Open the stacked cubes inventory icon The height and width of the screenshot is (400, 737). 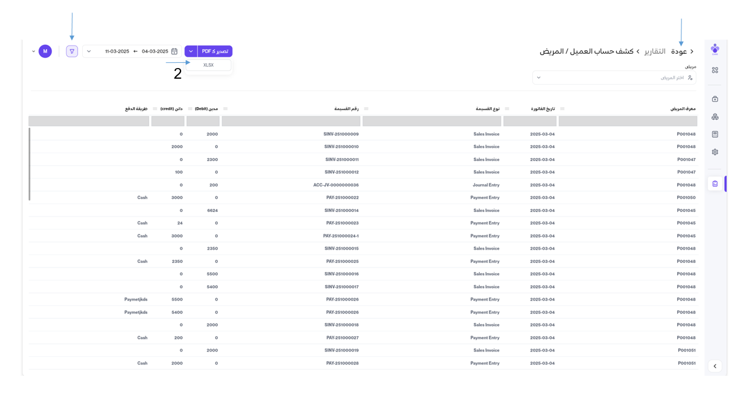click(715, 117)
